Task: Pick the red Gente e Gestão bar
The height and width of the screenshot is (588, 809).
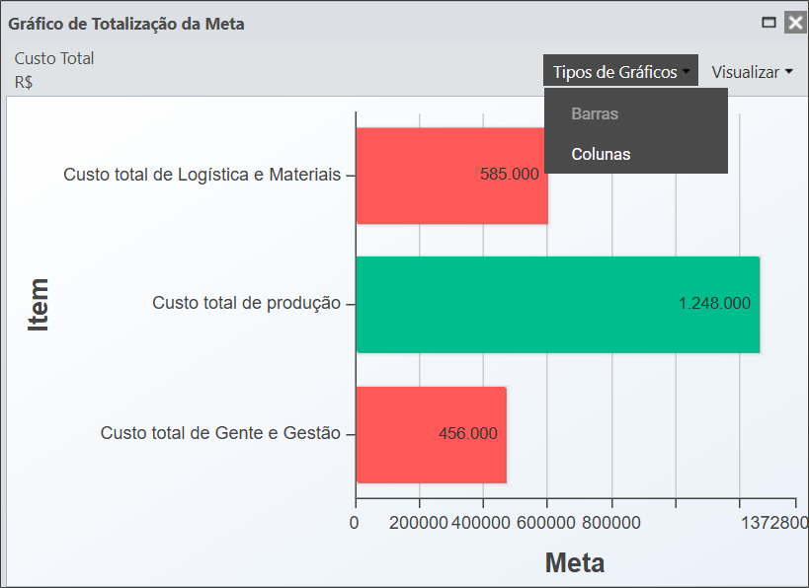Action: tap(395, 434)
